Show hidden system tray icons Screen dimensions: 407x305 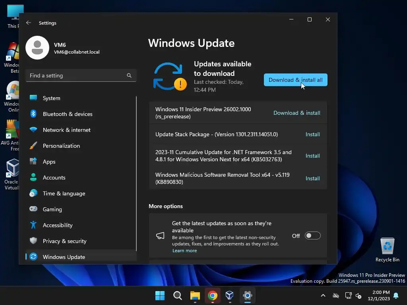coord(323,295)
